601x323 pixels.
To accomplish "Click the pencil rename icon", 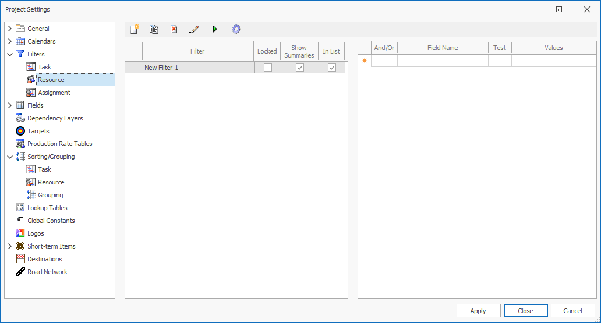I will [194, 29].
